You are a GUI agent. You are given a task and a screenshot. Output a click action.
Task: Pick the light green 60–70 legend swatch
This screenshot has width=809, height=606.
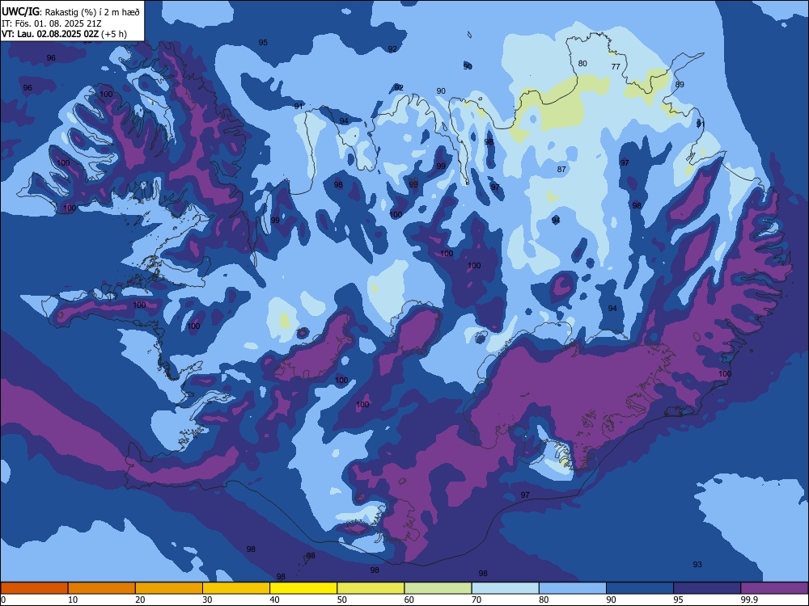point(438,588)
